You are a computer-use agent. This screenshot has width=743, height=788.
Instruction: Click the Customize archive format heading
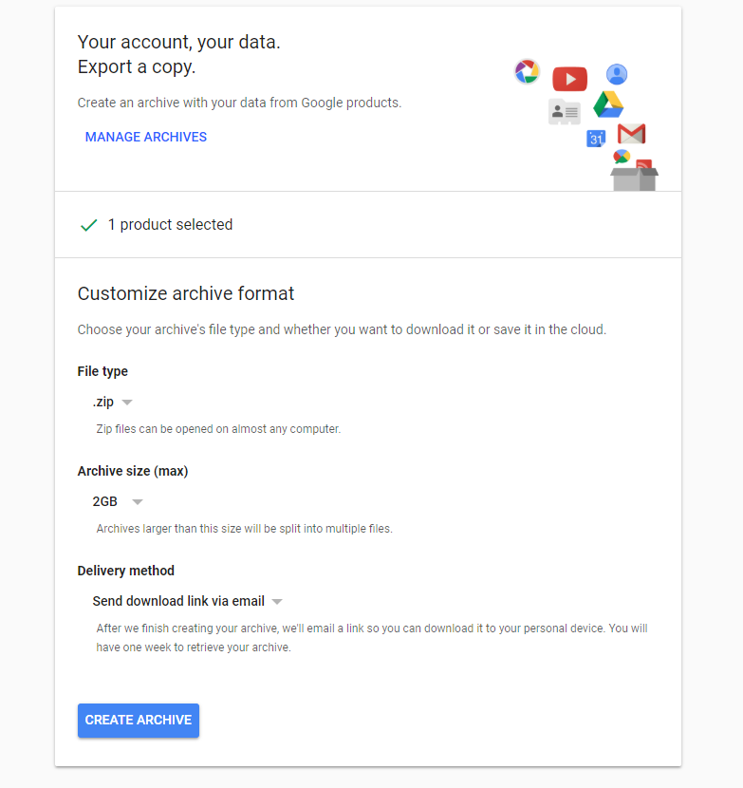pyautogui.click(x=186, y=293)
